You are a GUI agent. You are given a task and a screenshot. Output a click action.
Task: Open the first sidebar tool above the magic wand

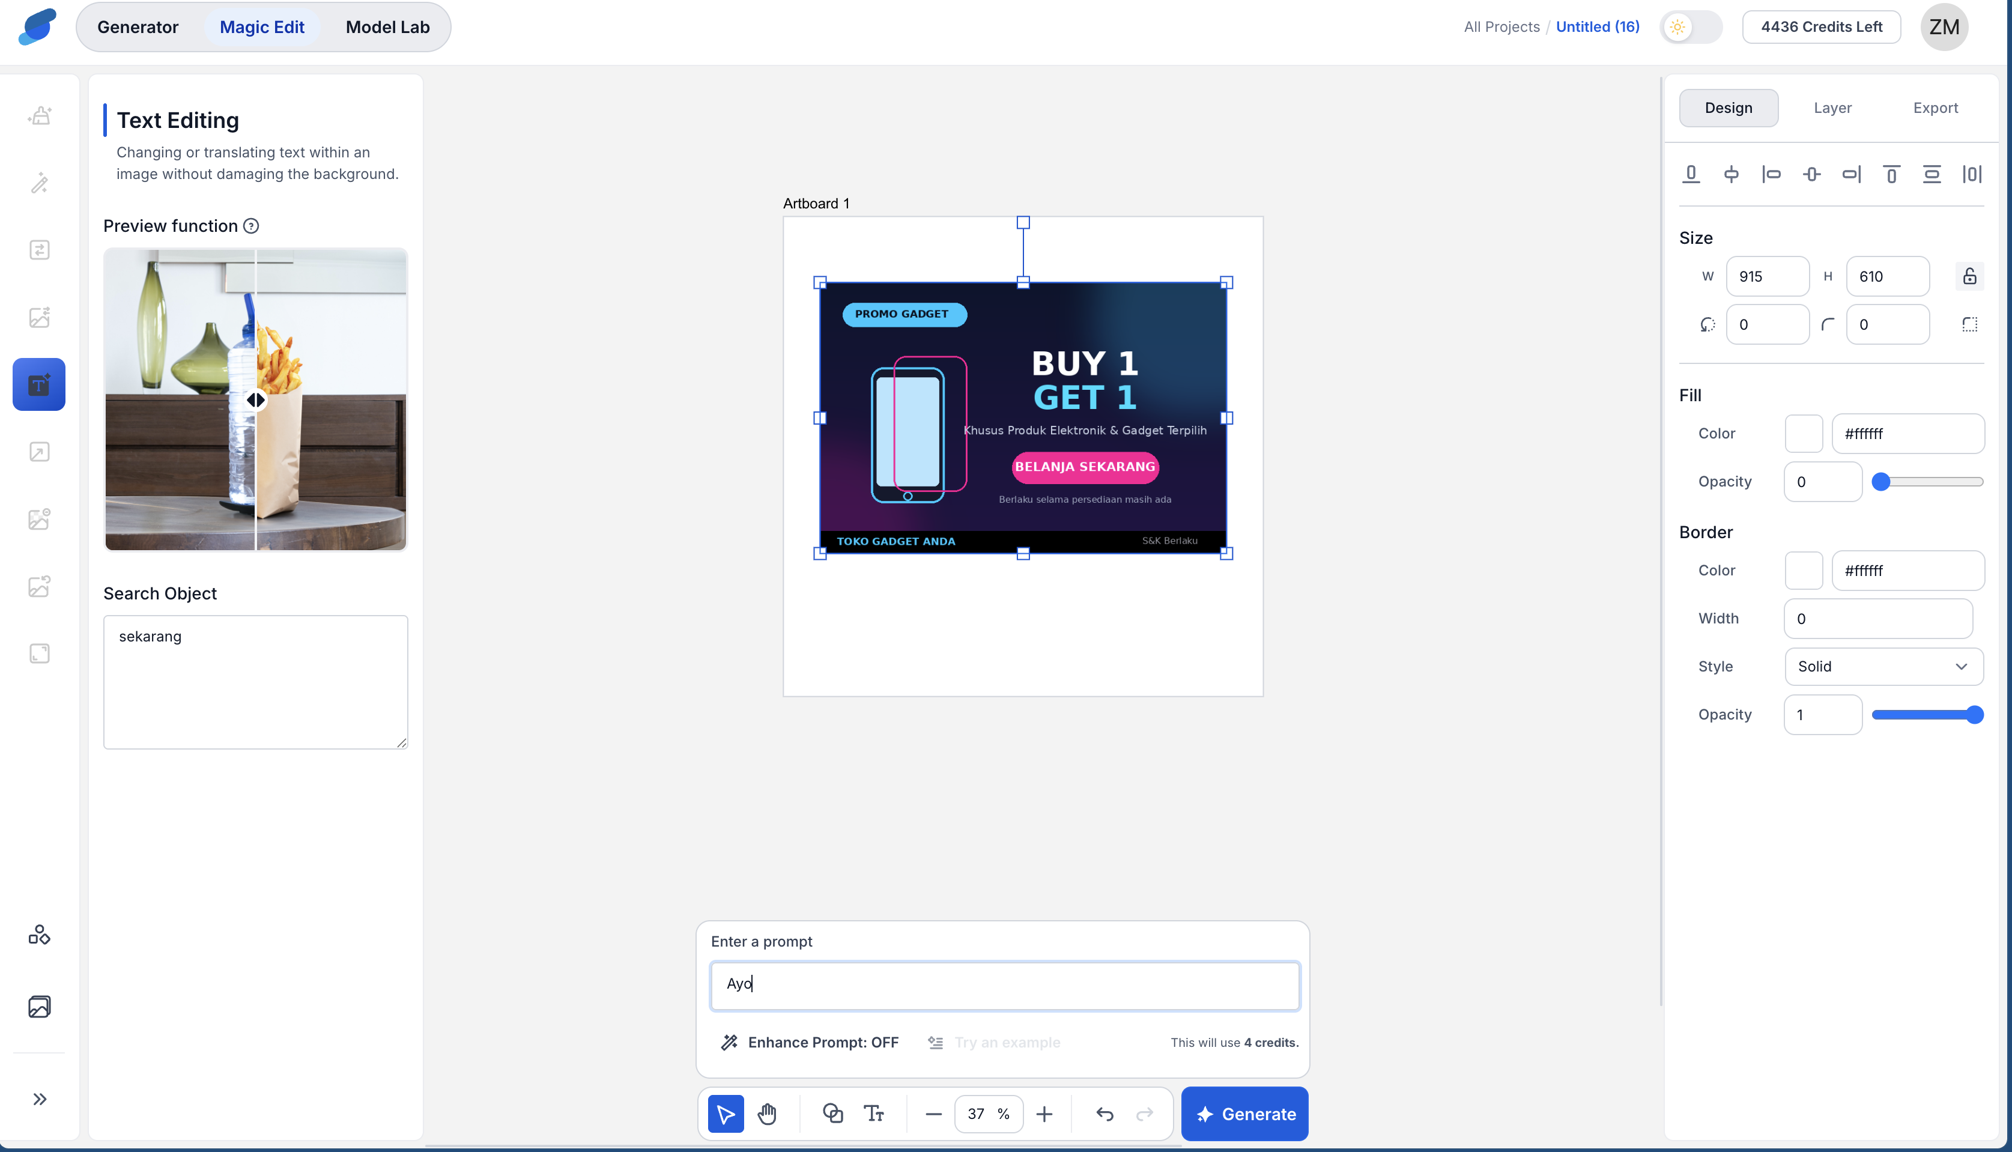(x=40, y=115)
